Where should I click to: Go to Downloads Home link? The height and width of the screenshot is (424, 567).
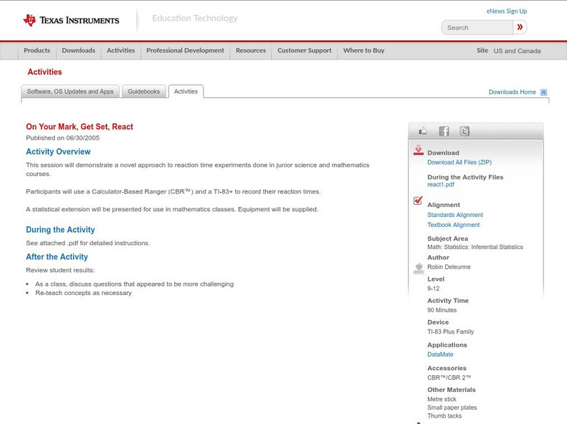(512, 92)
